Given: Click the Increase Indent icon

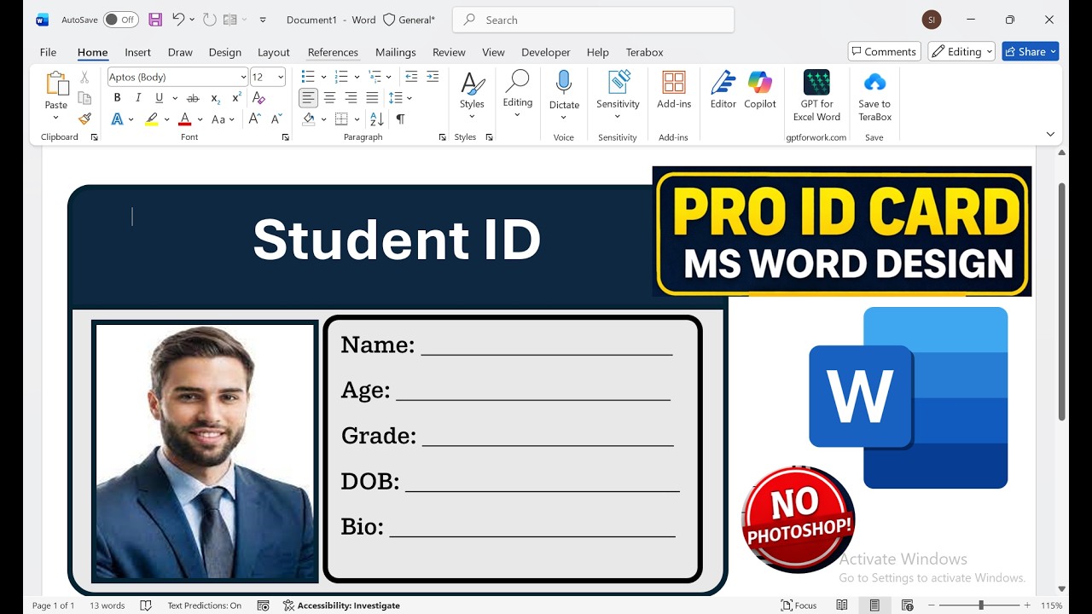Looking at the screenshot, I should (433, 77).
